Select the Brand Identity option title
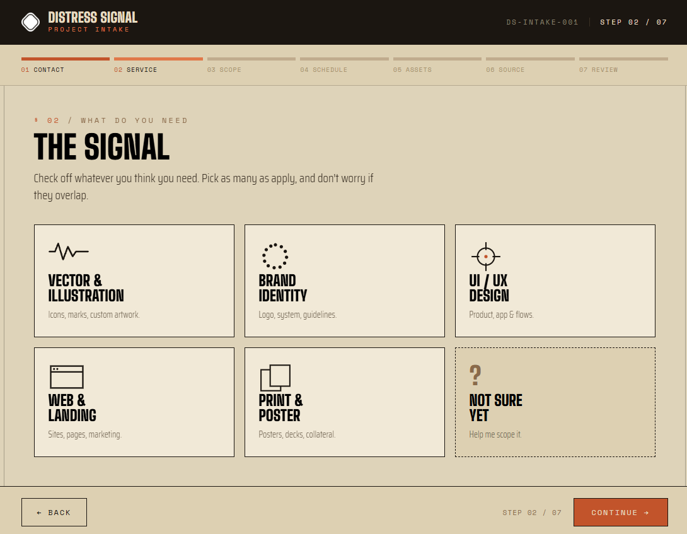Image resolution: width=687 pixels, height=534 pixels. (x=282, y=288)
